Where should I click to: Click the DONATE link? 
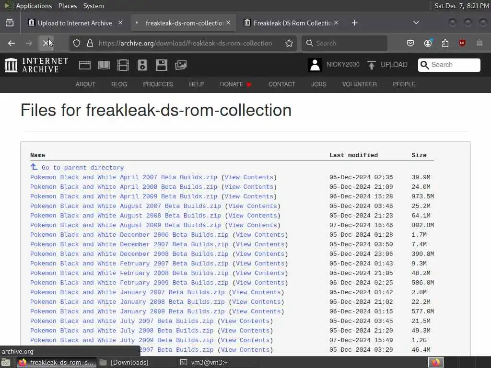(235, 84)
